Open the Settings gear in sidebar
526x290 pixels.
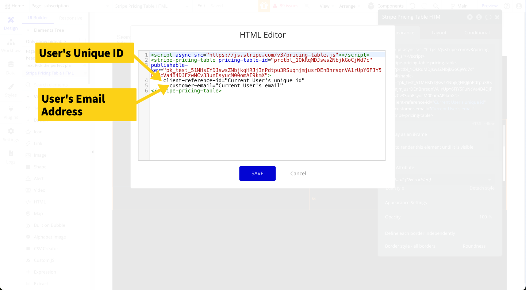point(11,134)
